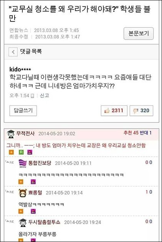
Task: Click the kido**** commenter name
Action: [x=20, y=69]
